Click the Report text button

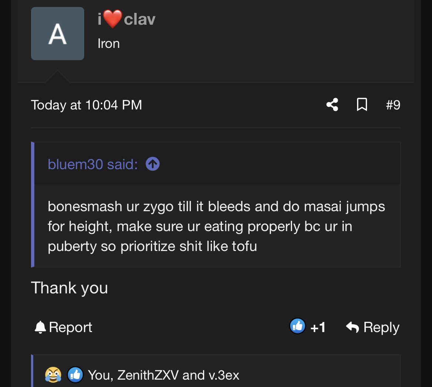(71, 327)
